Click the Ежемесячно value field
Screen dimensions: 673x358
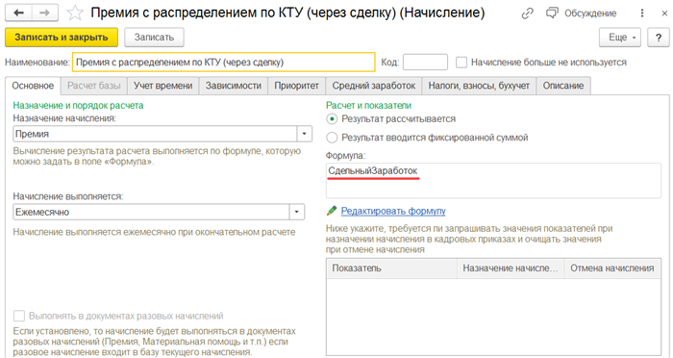click(x=152, y=212)
